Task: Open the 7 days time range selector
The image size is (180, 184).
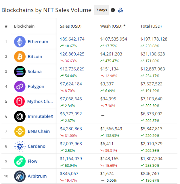Action: 102,10
